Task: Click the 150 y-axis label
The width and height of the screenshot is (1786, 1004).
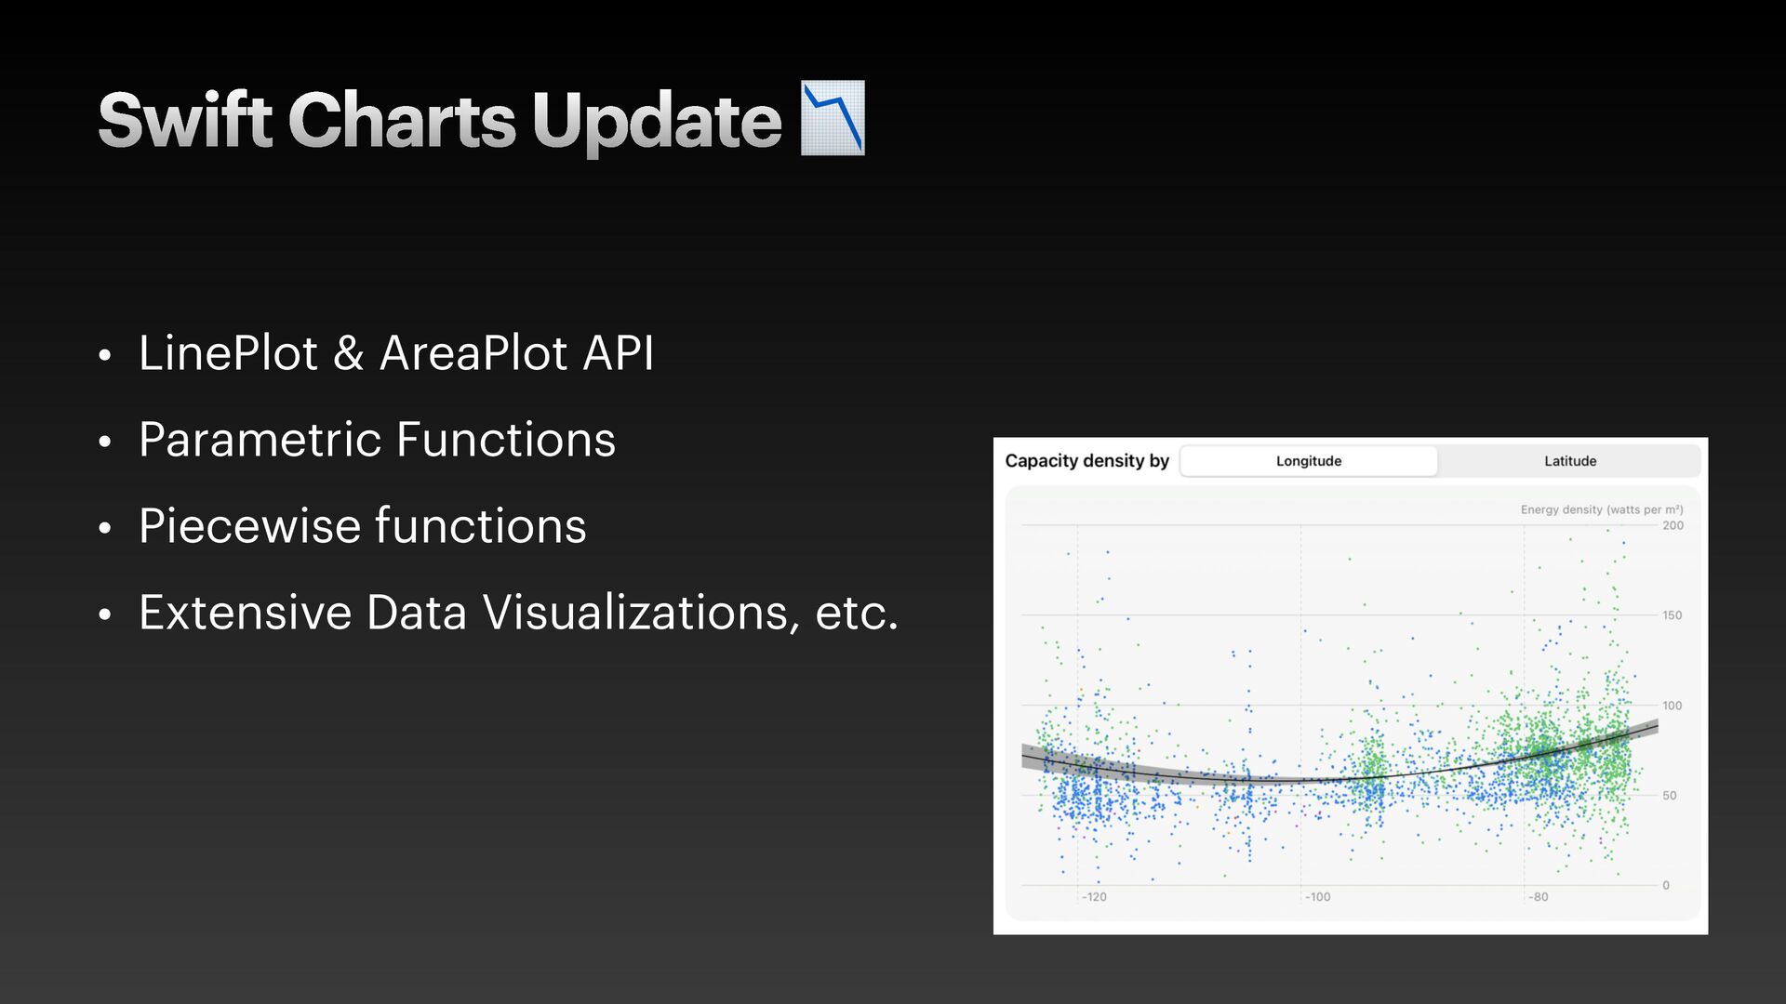Action: (1672, 615)
